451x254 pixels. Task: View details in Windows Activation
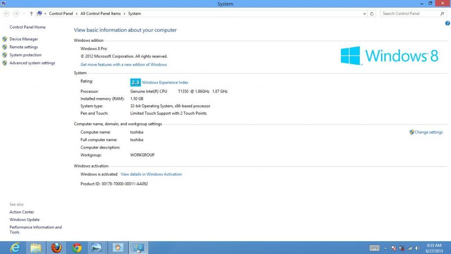pyautogui.click(x=151, y=174)
